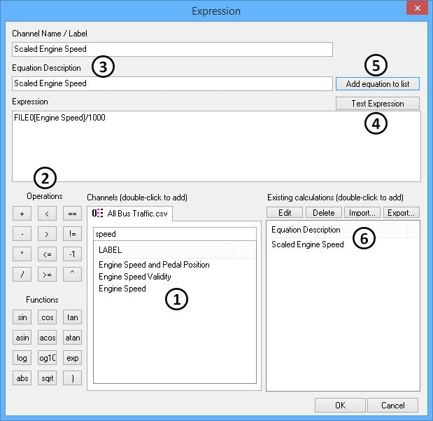Click the plus operator button
Viewport: 433px width, 421px height.
pyautogui.click(x=22, y=213)
